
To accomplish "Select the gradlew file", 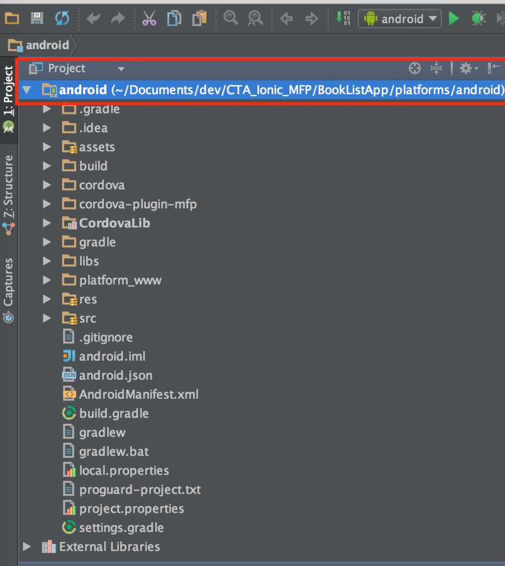I will pos(103,433).
